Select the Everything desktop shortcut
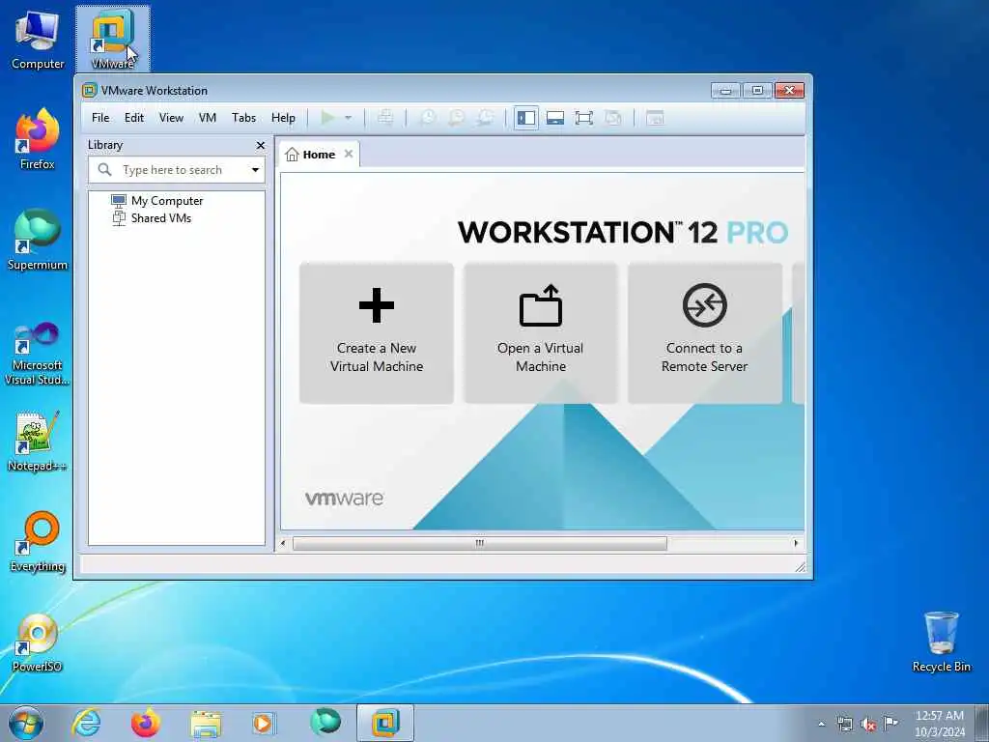 point(38,541)
